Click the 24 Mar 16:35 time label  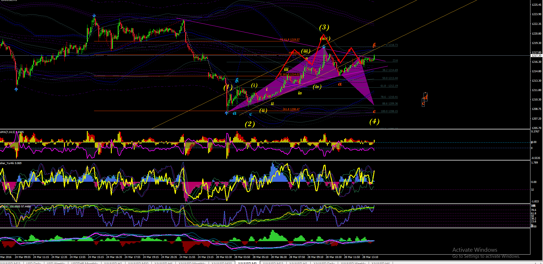point(114,257)
